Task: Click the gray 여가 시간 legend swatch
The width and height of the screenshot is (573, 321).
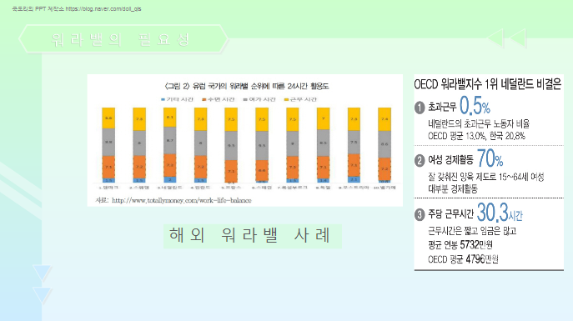Action: [245, 99]
